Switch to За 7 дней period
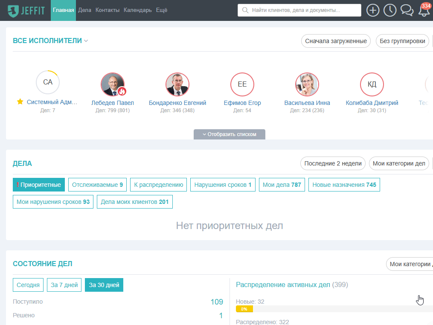 pyautogui.click(x=64, y=284)
